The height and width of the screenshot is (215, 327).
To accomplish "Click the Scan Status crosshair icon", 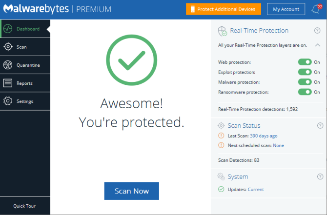I will click(x=222, y=126).
